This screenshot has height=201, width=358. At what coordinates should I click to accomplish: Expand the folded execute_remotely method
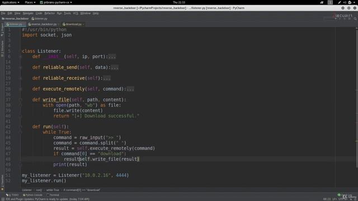20,89
